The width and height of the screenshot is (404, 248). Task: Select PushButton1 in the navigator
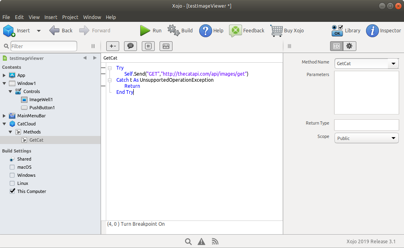pos(42,108)
